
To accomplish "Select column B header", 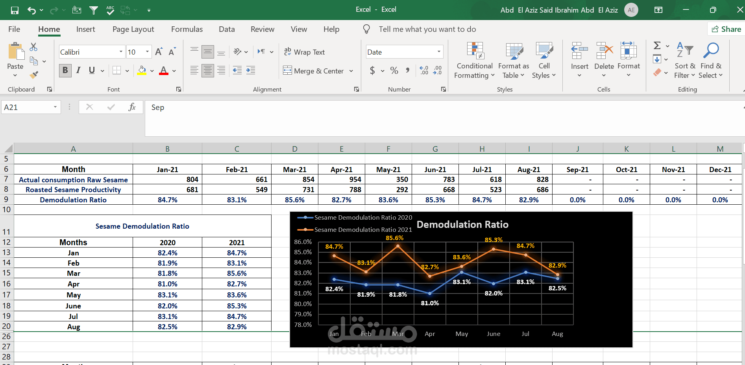I will [167, 149].
